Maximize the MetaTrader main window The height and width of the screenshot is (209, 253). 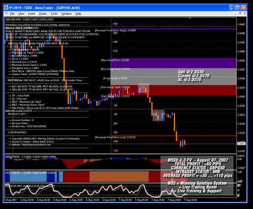click(x=238, y=8)
